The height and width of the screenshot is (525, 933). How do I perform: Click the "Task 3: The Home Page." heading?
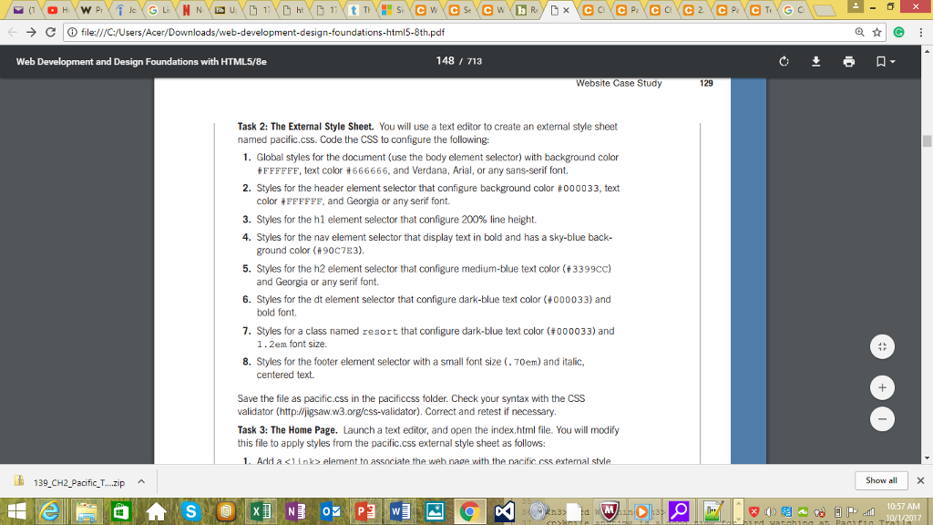click(287, 430)
